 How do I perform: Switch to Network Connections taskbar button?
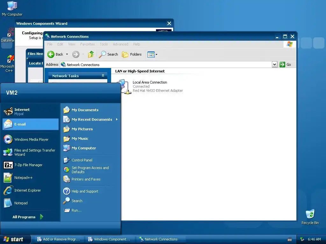[160, 239]
